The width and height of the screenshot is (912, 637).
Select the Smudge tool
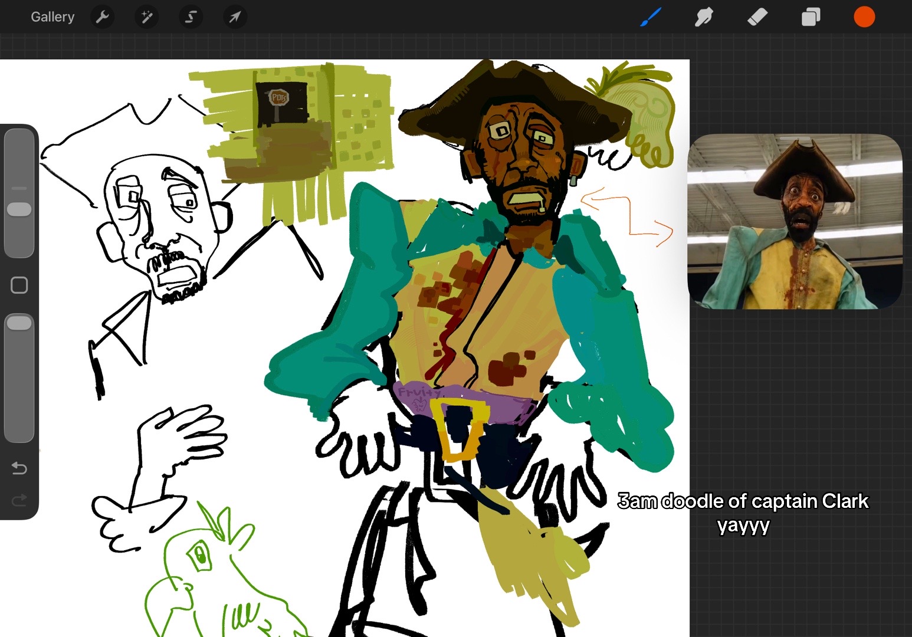point(704,17)
